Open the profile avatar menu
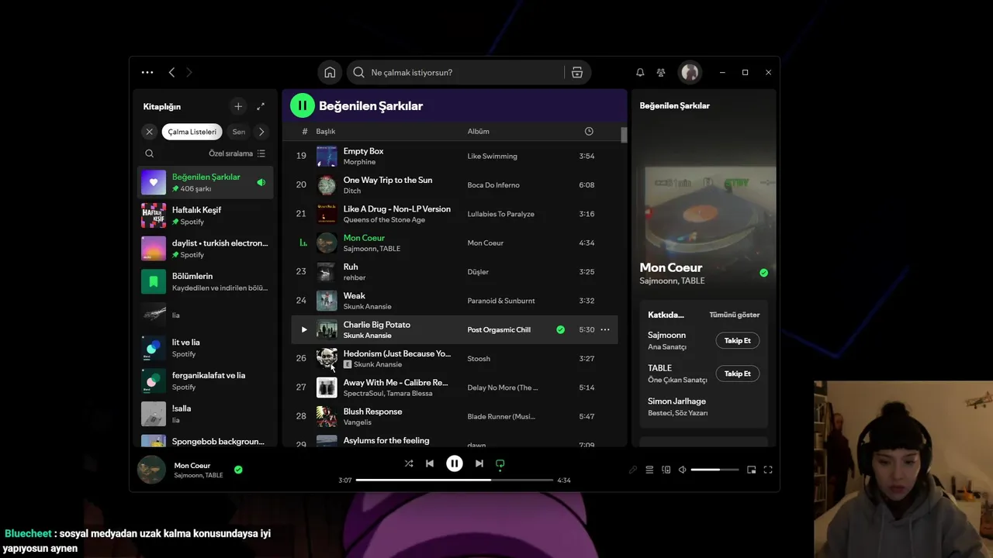 click(690, 72)
